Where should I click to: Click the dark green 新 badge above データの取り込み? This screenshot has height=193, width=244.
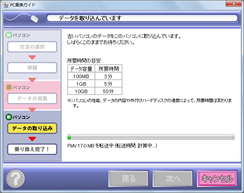pyautogui.click(x=9, y=117)
